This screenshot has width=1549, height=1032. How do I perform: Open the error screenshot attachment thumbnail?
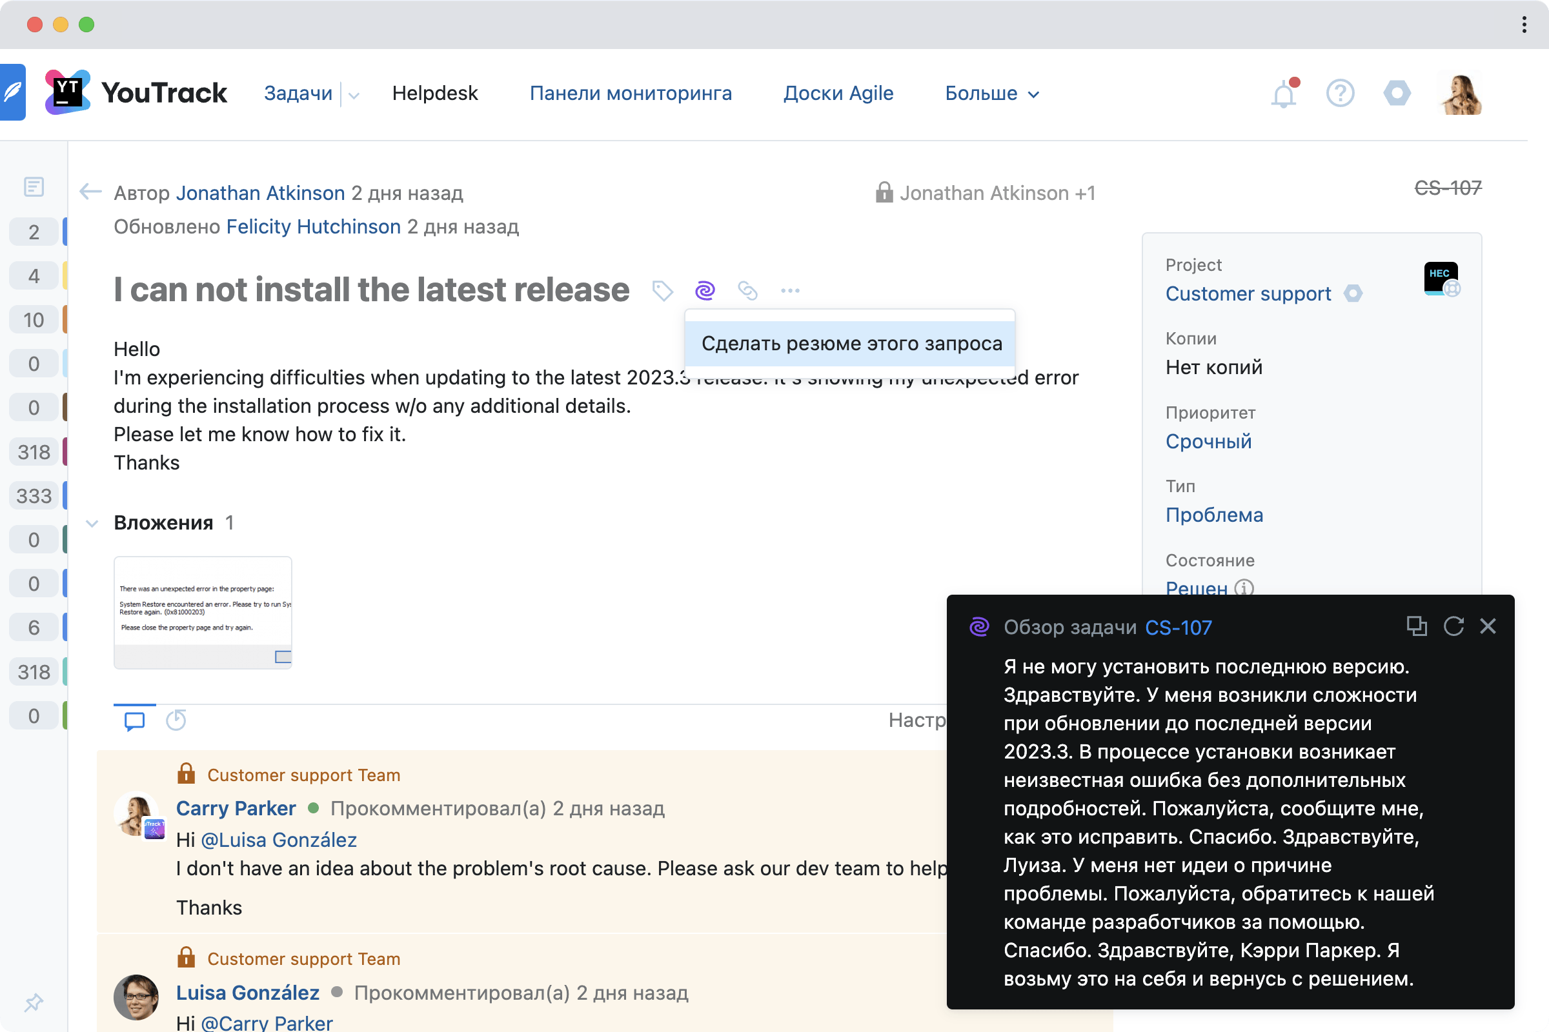coord(203,612)
